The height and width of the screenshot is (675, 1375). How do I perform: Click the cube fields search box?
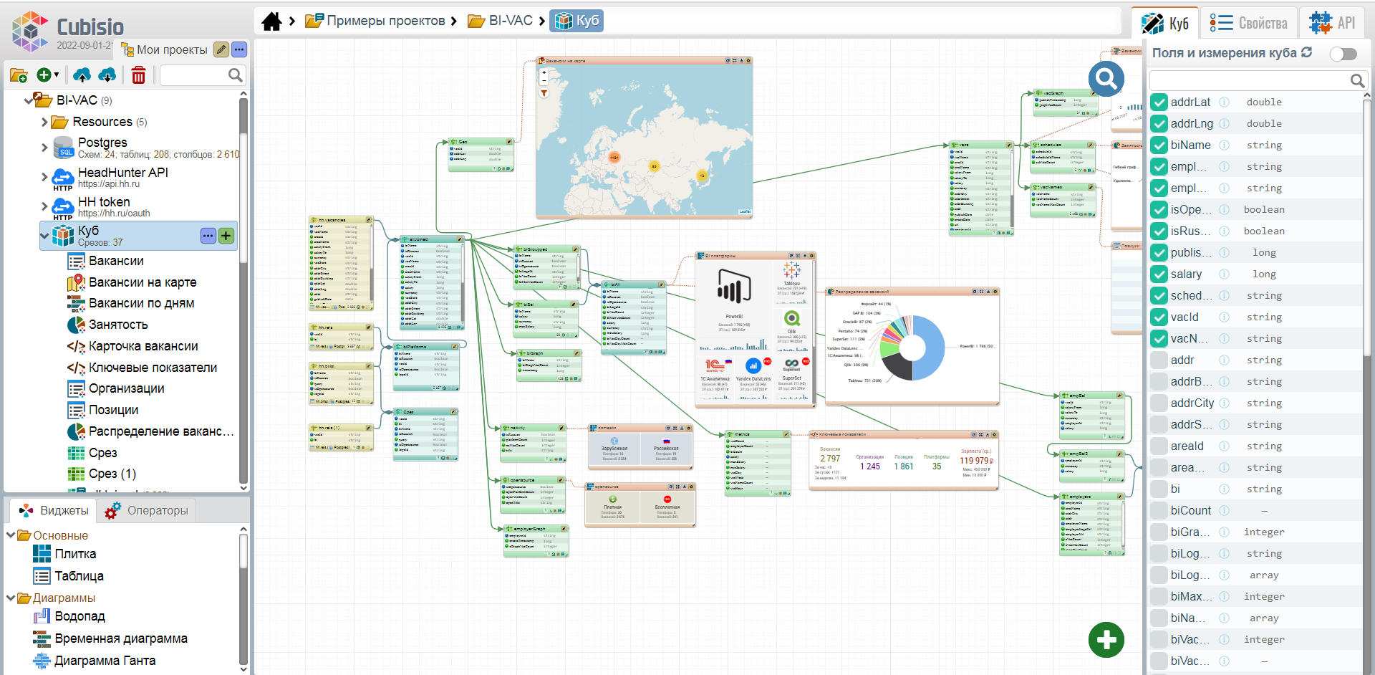(x=1249, y=80)
